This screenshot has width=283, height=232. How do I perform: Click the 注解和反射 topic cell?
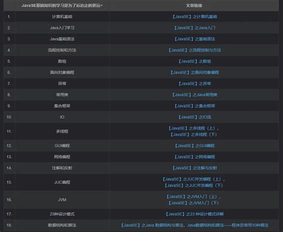pyautogui.click(x=62, y=168)
